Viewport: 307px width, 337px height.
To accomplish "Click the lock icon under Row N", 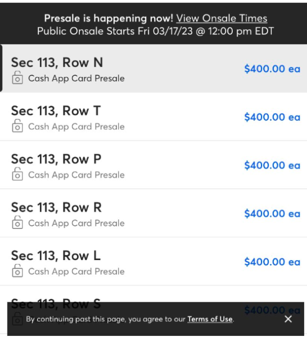I will [17, 78].
